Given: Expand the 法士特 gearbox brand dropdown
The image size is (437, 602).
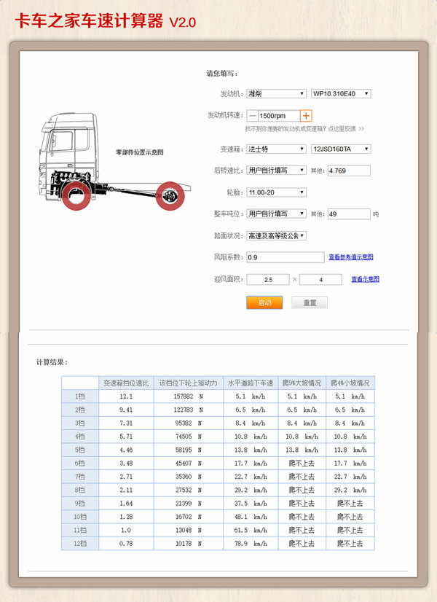Looking at the screenshot, I should [276, 149].
